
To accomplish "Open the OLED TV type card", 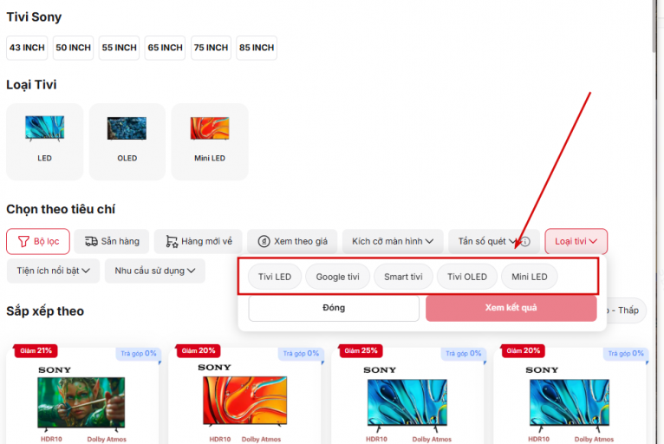I will coord(127,142).
